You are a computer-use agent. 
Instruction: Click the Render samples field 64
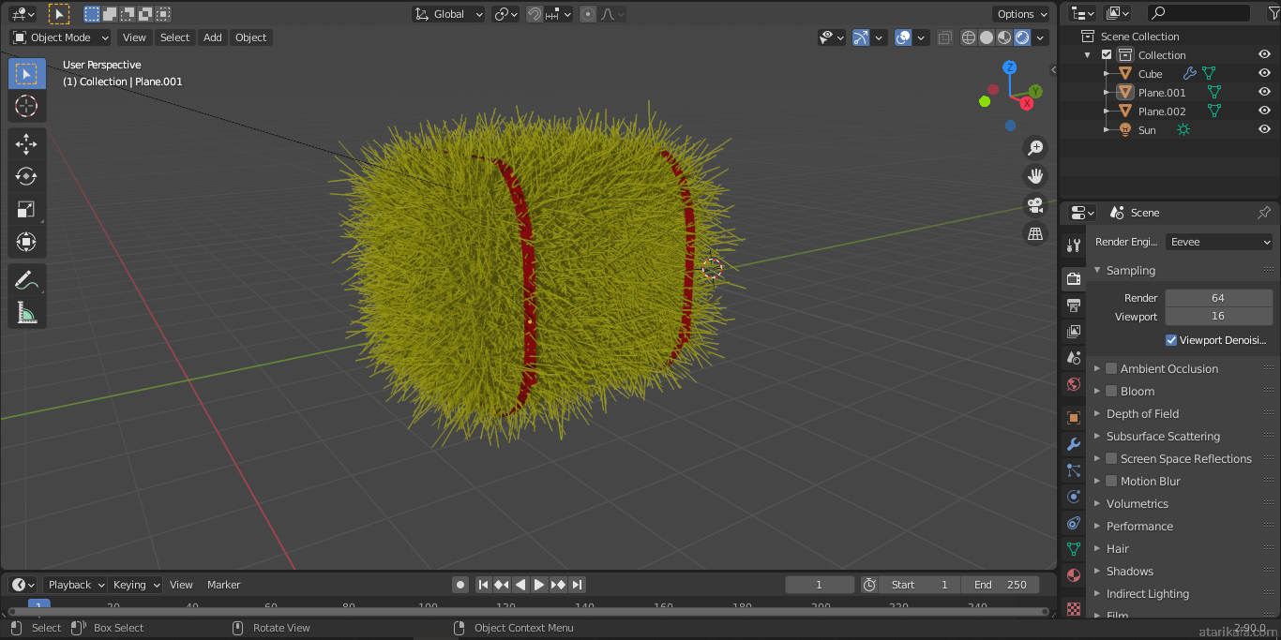point(1219,298)
